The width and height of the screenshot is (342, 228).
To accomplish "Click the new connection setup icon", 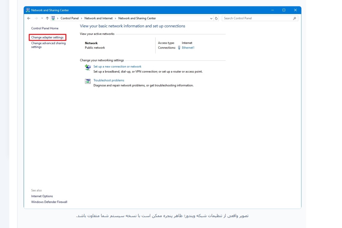I will tap(88, 67).
